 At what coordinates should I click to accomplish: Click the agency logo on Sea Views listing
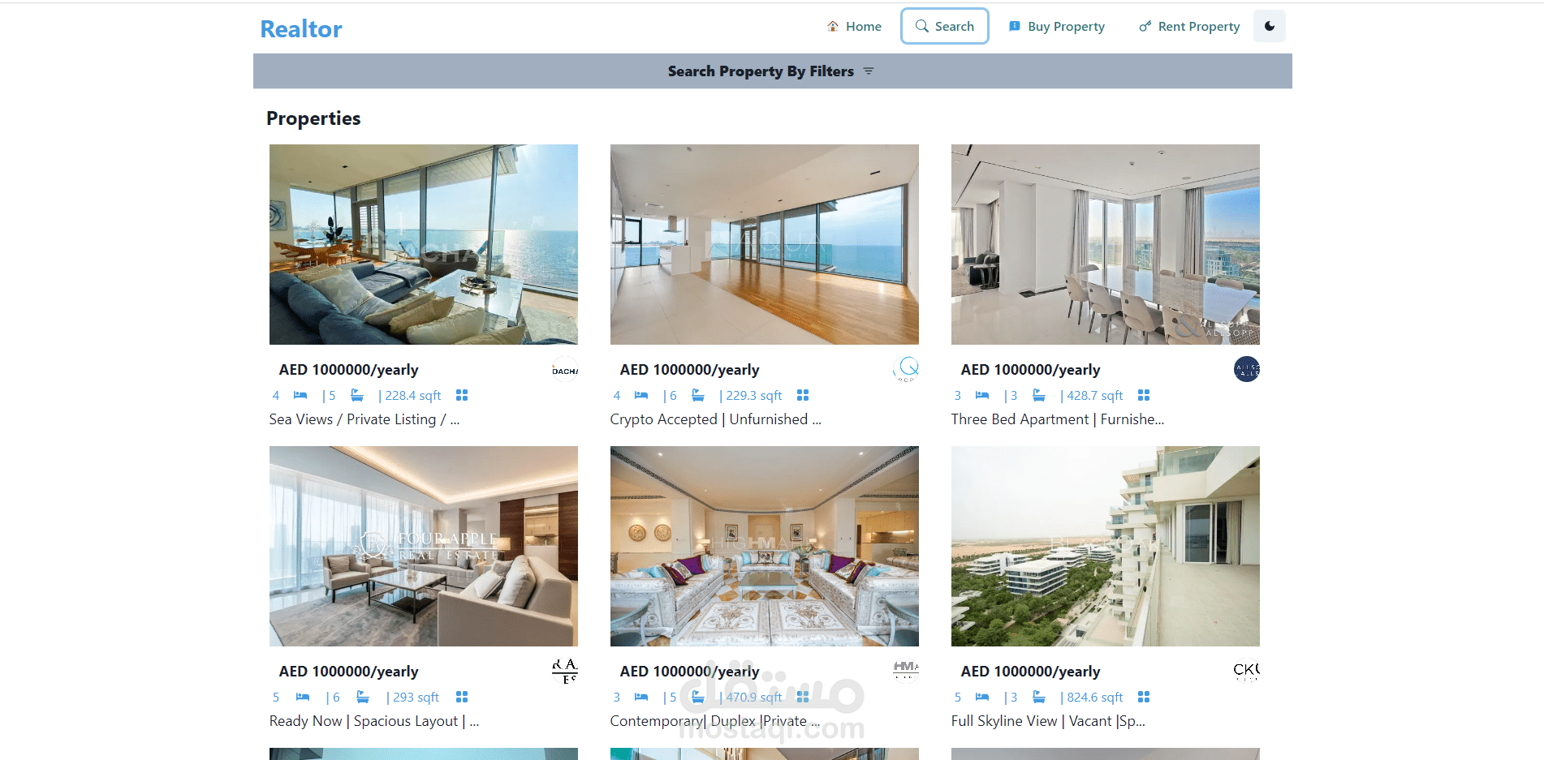click(565, 370)
